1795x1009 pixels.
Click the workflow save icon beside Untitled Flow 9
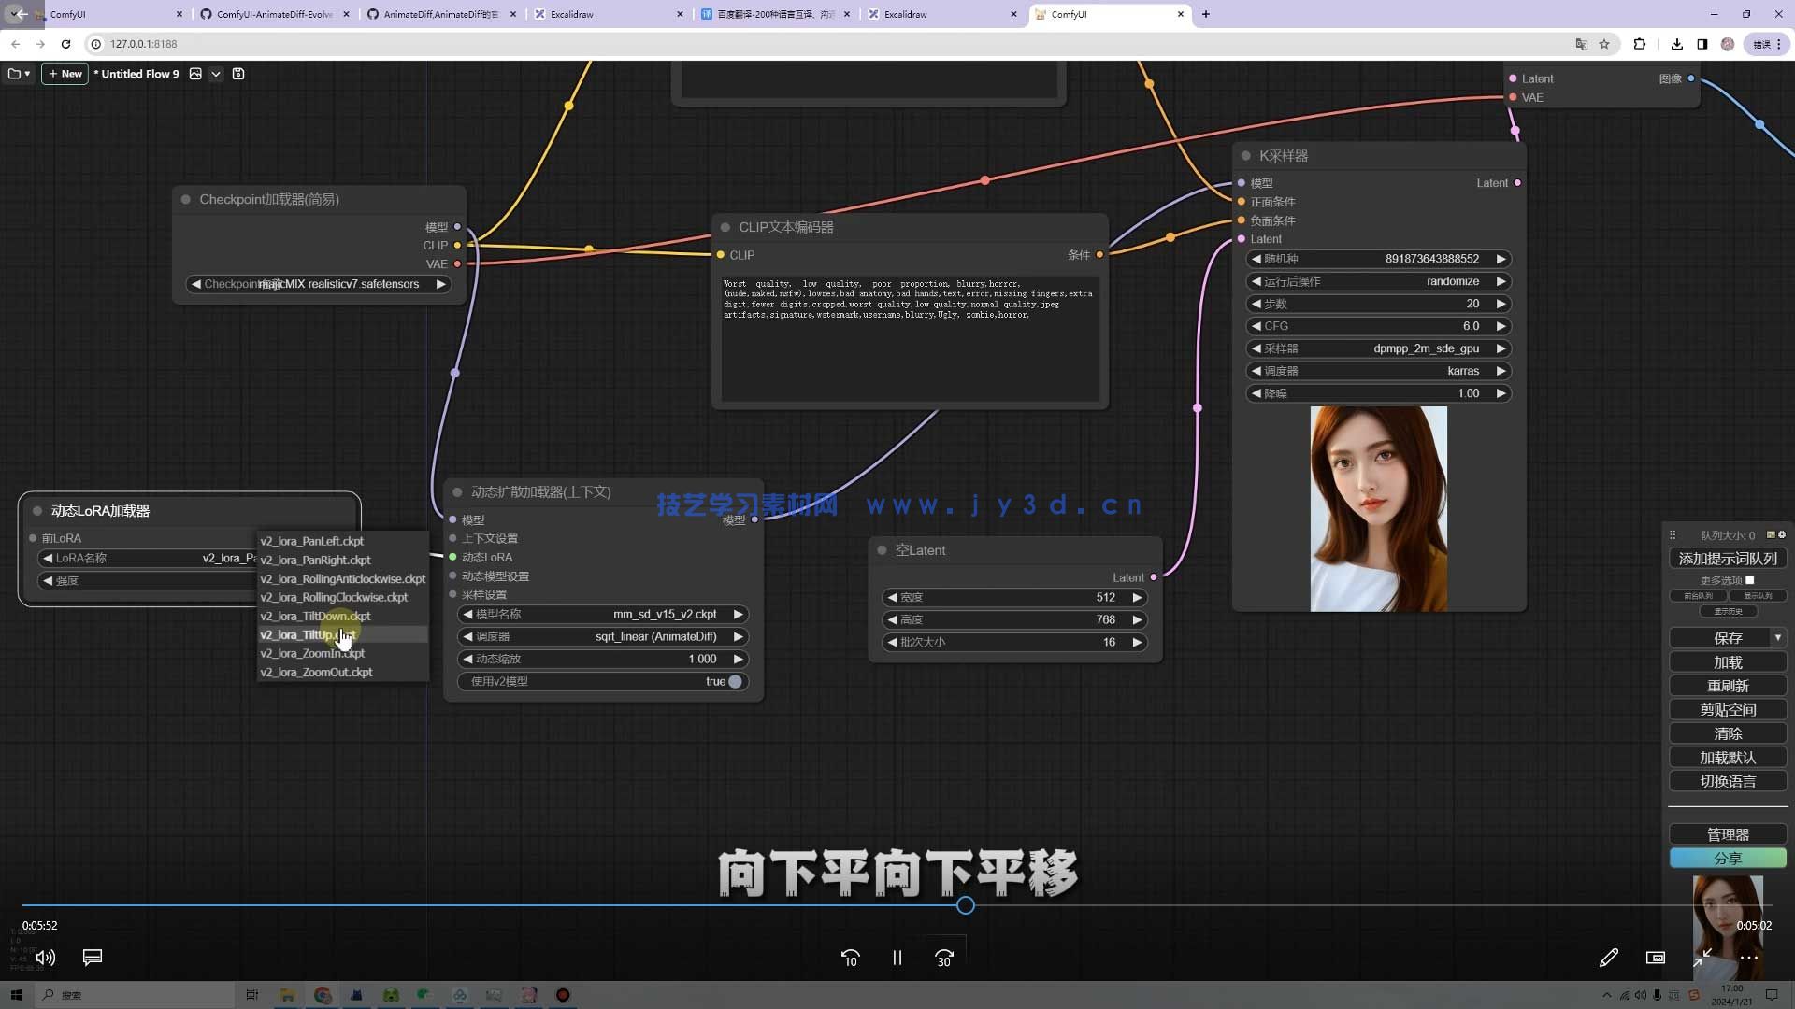click(x=238, y=74)
